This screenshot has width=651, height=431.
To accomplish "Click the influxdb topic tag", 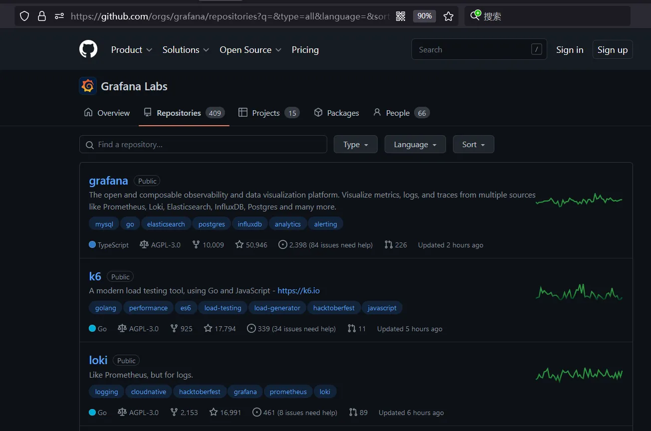I will coord(250,224).
